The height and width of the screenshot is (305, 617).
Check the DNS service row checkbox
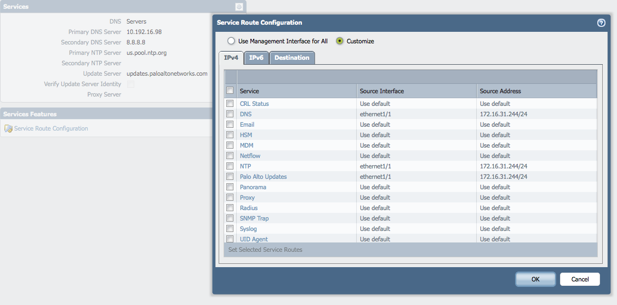click(x=230, y=114)
